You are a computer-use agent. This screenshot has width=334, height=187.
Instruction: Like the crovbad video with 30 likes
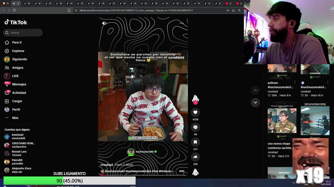(x=302, y=95)
